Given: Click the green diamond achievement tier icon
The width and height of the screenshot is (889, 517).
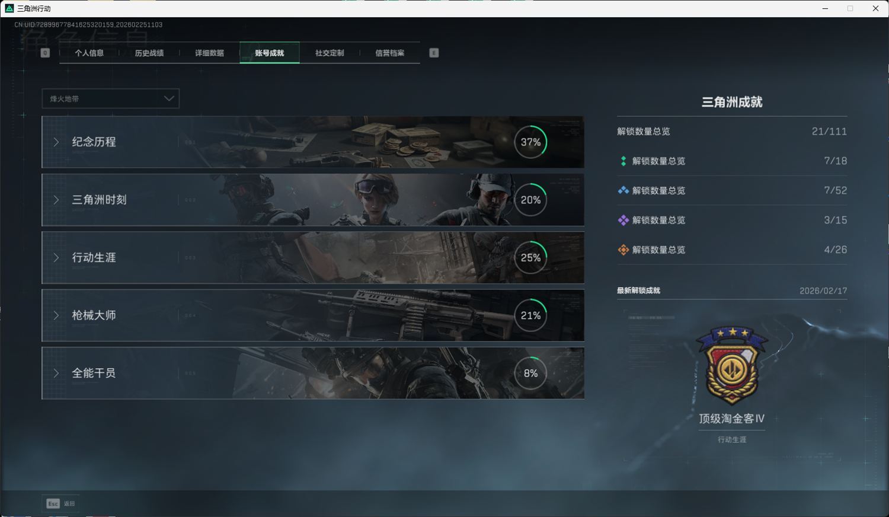Looking at the screenshot, I should 623,161.
